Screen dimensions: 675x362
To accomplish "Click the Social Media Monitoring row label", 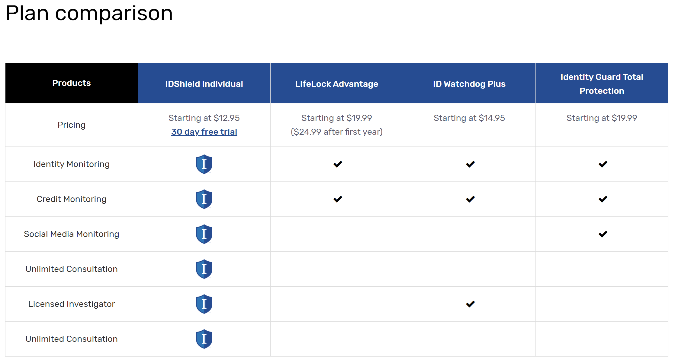I will pyautogui.click(x=72, y=234).
